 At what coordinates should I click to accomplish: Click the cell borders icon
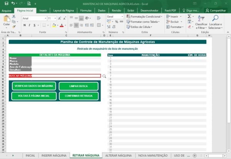(x=44, y=25)
